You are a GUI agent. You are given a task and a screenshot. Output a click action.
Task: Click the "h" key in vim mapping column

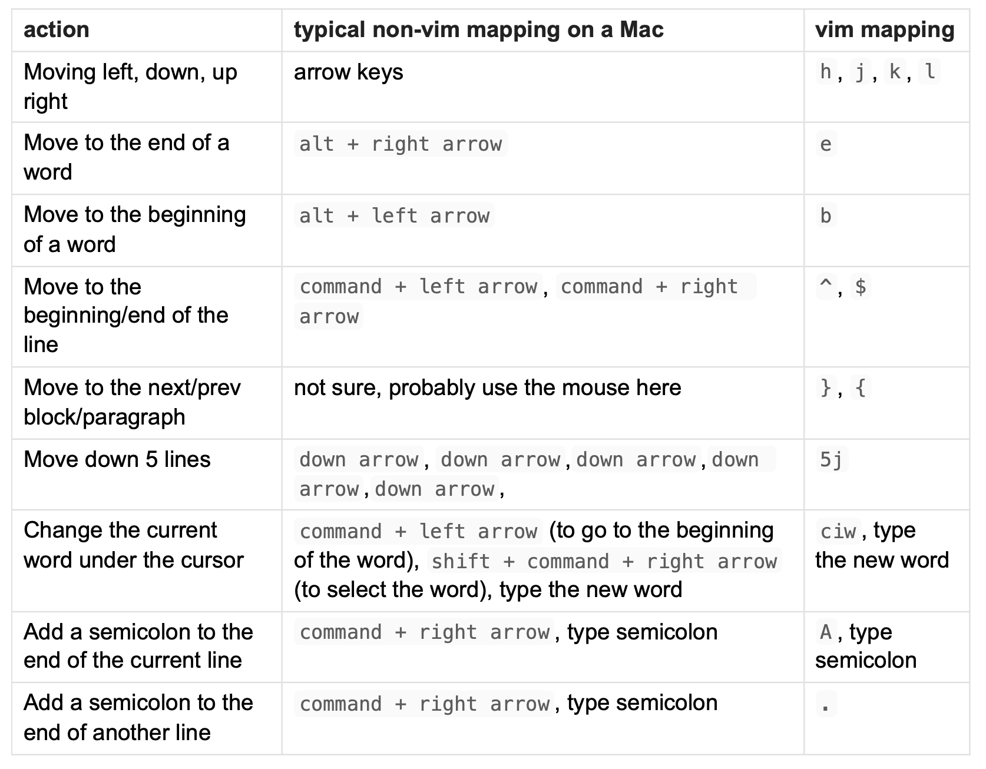coord(826,72)
